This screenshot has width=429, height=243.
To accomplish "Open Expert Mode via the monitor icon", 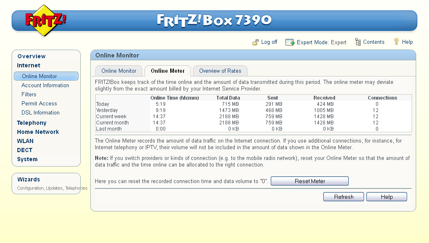I will point(289,42).
